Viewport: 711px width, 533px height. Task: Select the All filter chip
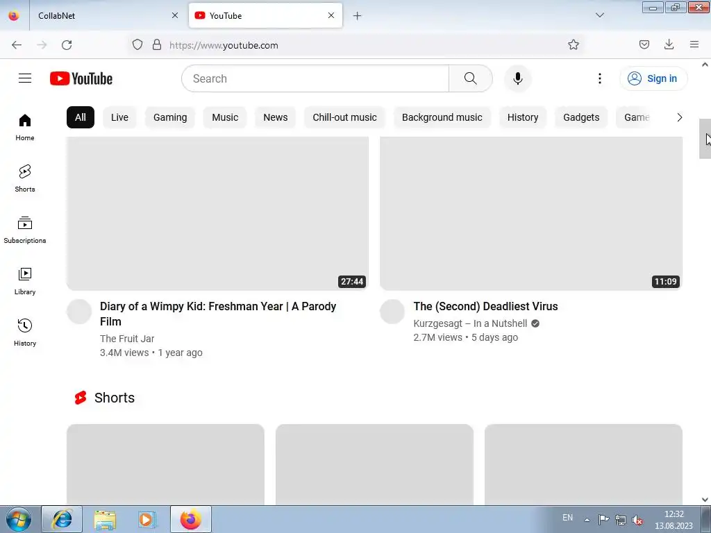81,117
